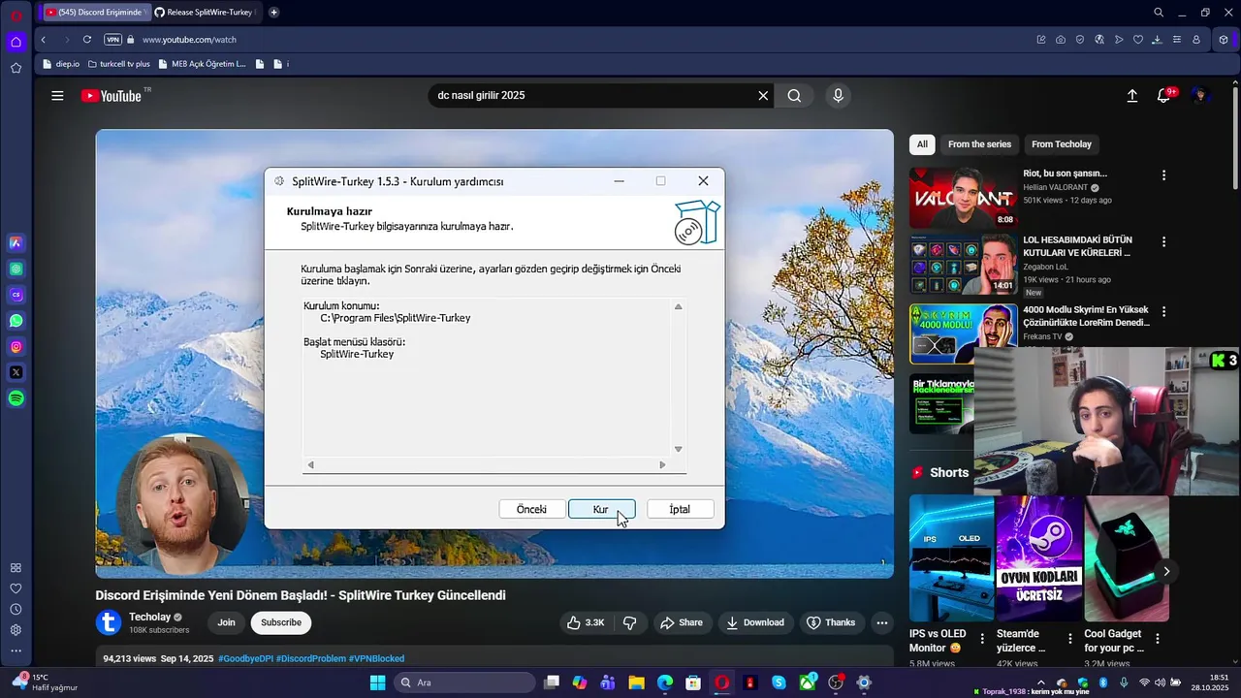Open ad blocker shield icon
The image size is (1241, 698).
1080,40
